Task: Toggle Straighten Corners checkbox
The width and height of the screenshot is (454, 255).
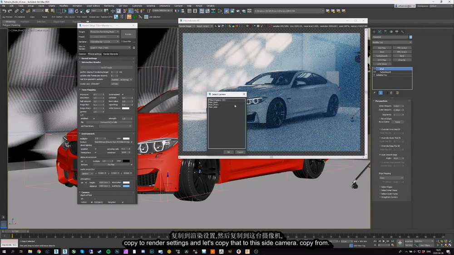Action: pos(380,197)
